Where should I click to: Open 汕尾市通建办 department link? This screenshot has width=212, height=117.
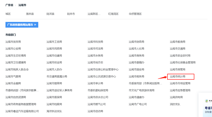(136, 97)
